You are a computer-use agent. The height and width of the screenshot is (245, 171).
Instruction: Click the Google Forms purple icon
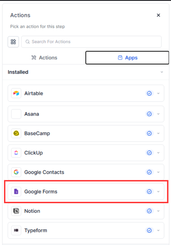tap(16, 192)
